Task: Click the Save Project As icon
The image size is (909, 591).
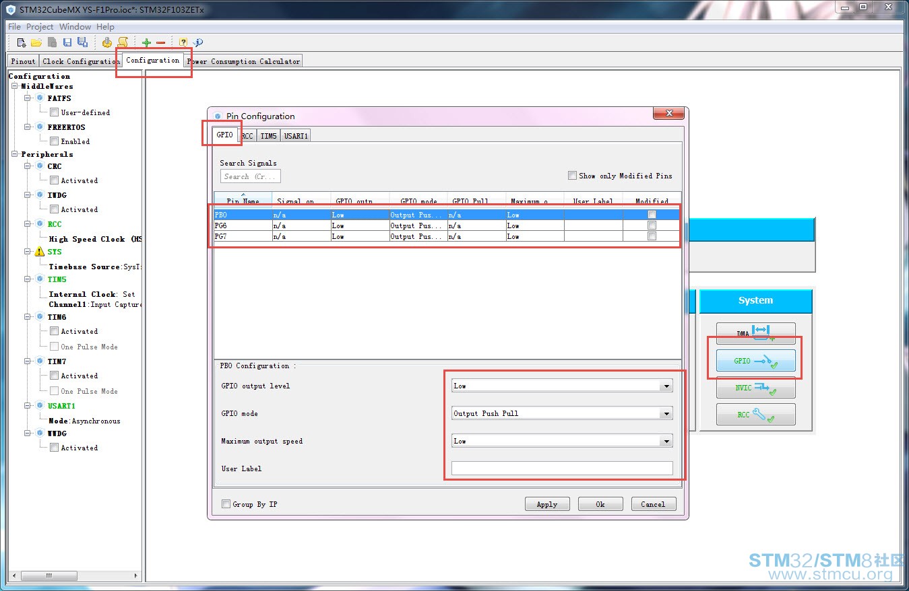Action: pyautogui.click(x=82, y=42)
